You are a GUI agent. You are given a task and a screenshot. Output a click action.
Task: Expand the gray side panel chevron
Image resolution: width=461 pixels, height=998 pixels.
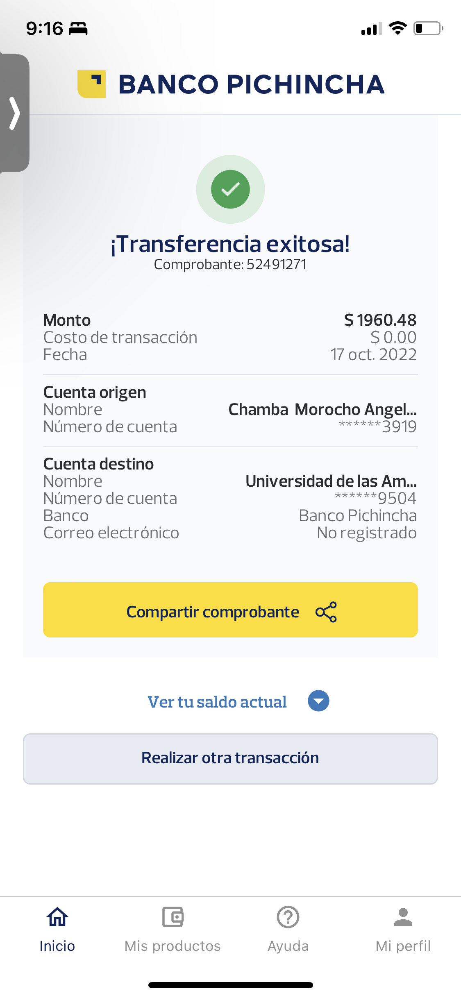(14, 113)
